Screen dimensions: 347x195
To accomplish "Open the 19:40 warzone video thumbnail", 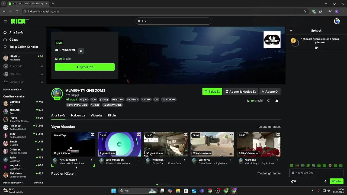I will tap(166, 144).
